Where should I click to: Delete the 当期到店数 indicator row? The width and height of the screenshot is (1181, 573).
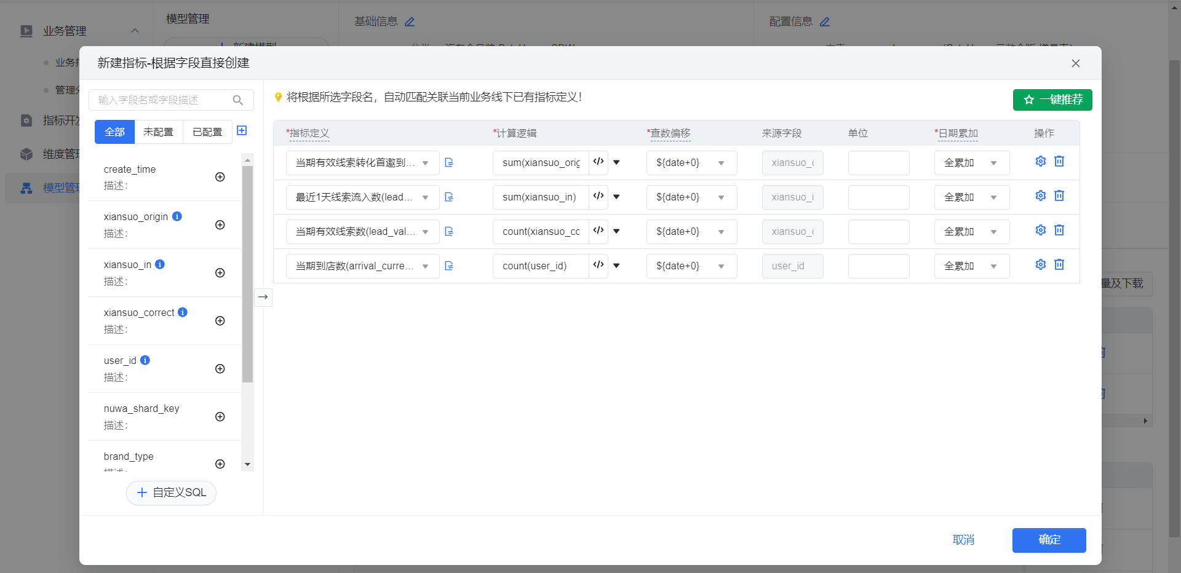pyautogui.click(x=1059, y=264)
